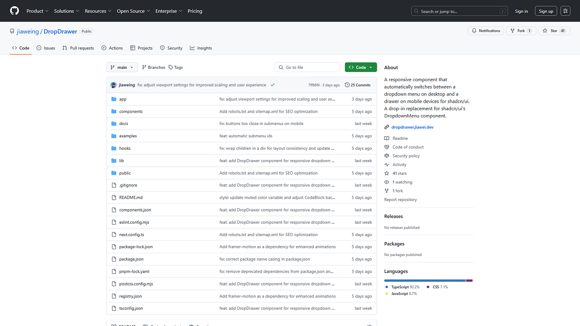Click the star icon to star repository
580x326 pixels.
545,31
